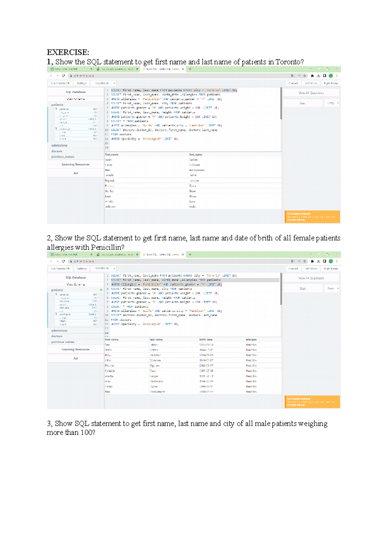The width and height of the screenshot is (388, 549).
Task: Click Start button in question 1 screenshot
Action: (303, 103)
